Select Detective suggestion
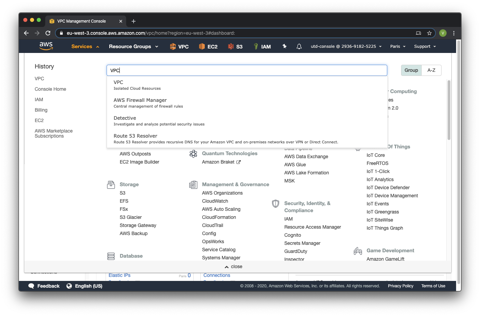This screenshot has width=480, height=316. [247, 121]
